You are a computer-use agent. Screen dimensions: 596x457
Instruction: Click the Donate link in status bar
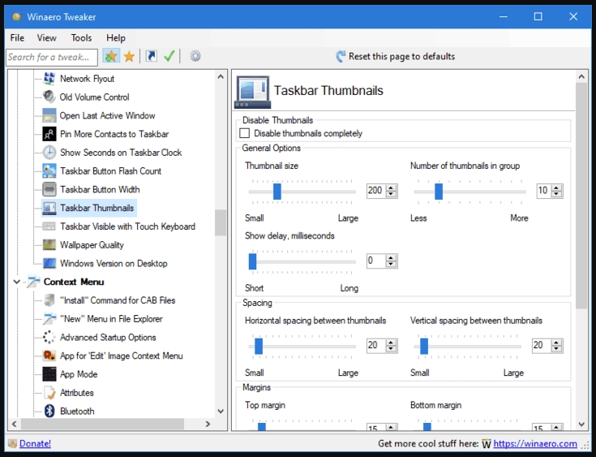[35, 444]
